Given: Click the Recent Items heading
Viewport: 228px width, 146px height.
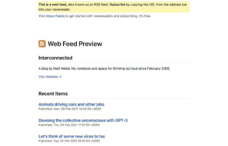Looking at the screenshot, I should 53,94.
